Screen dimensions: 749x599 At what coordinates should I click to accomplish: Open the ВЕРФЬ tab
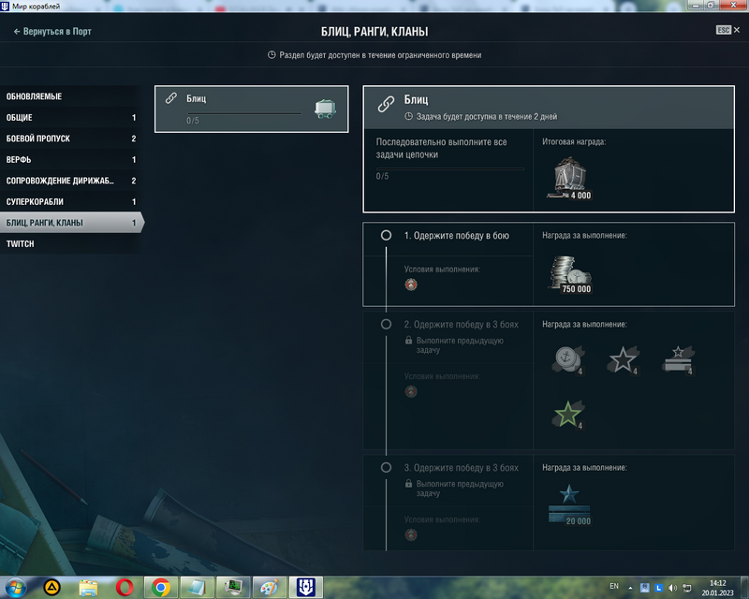pyautogui.click(x=71, y=159)
